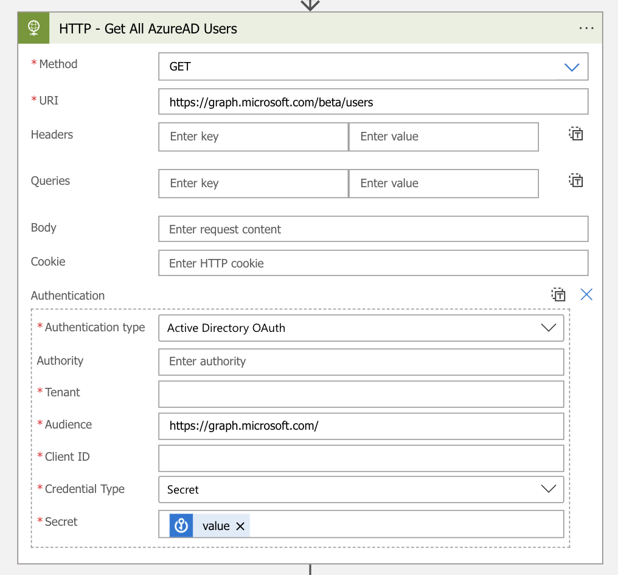Click the HTTP - Get All AzureAD Users title
618x575 pixels.
coord(148,29)
